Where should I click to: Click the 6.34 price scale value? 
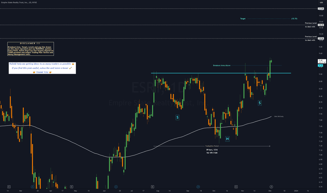(321, 187)
